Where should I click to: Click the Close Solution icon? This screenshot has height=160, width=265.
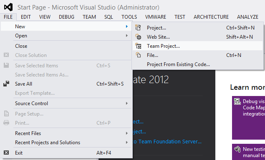tap(6, 55)
